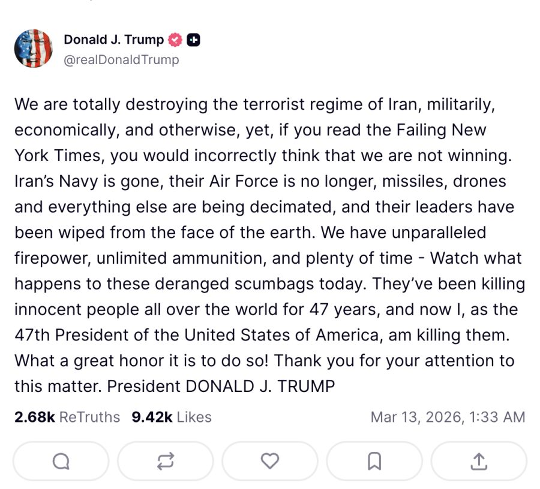This screenshot has width=540, height=489.
Task: Open the reply composer via speech-bubble icon
Action: [x=60, y=461]
